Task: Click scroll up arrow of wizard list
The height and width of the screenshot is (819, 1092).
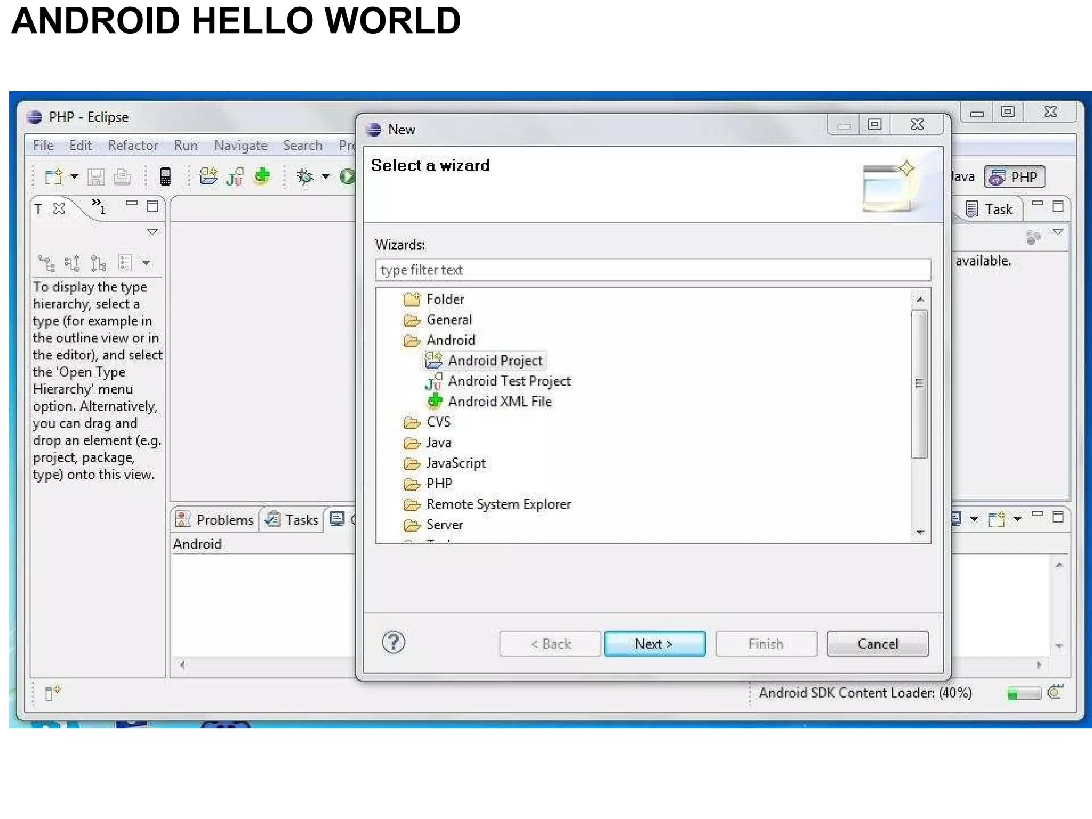Action: (x=920, y=300)
